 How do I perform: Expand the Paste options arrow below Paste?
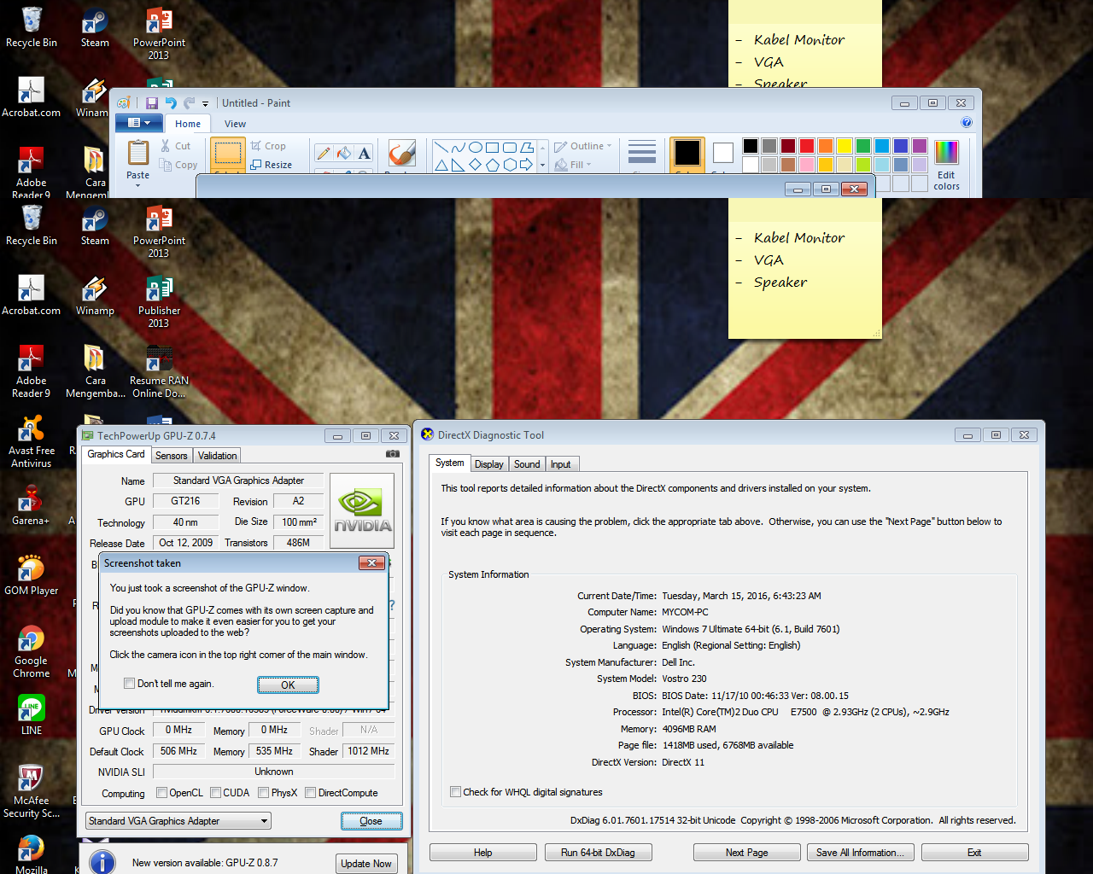pos(137,185)
